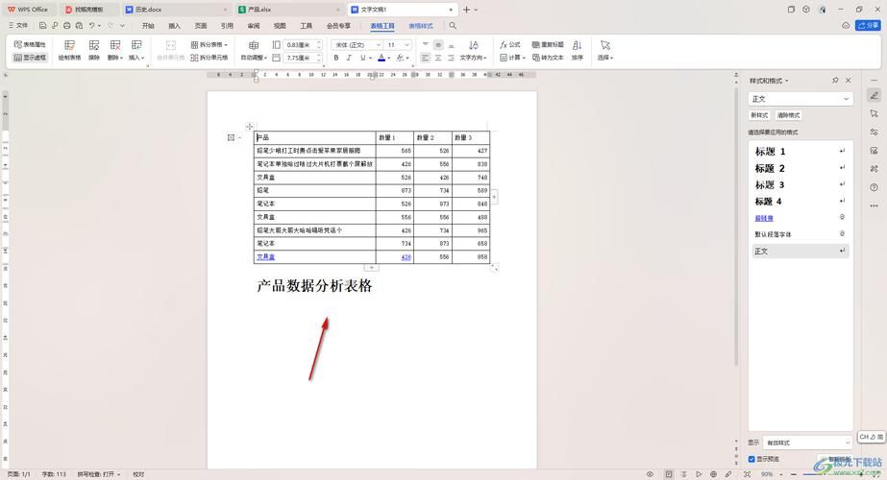
Task: Click 重复标题 repeat header rows
Action: click(548, 44)
